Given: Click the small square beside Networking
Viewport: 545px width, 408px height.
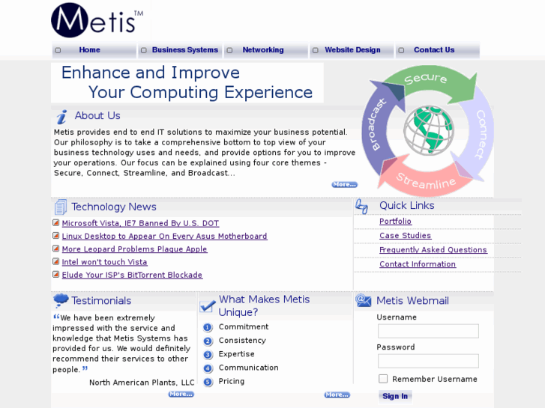Looking at the screenshot, I should click(229, 50).
